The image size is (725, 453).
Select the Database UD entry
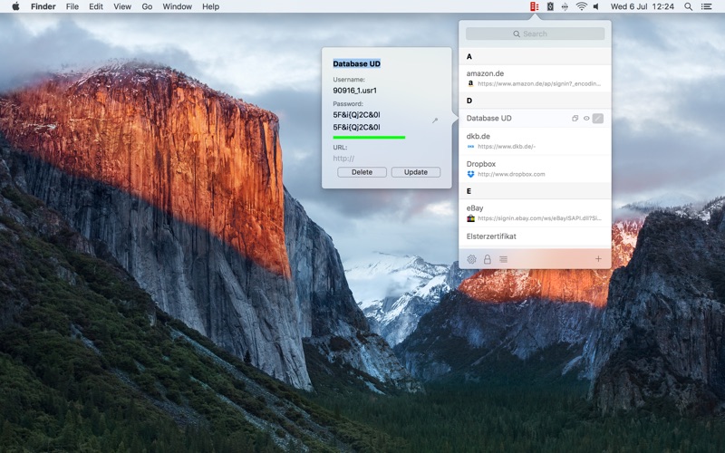pos(535,119)
